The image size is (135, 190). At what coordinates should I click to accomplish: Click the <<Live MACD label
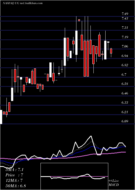114,183
